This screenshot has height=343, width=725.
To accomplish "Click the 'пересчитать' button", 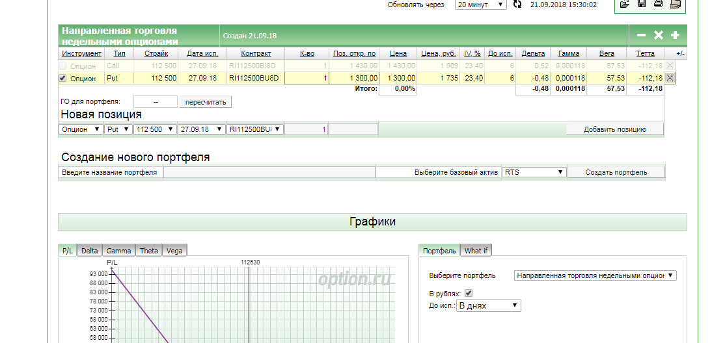I will coord(205,102).
